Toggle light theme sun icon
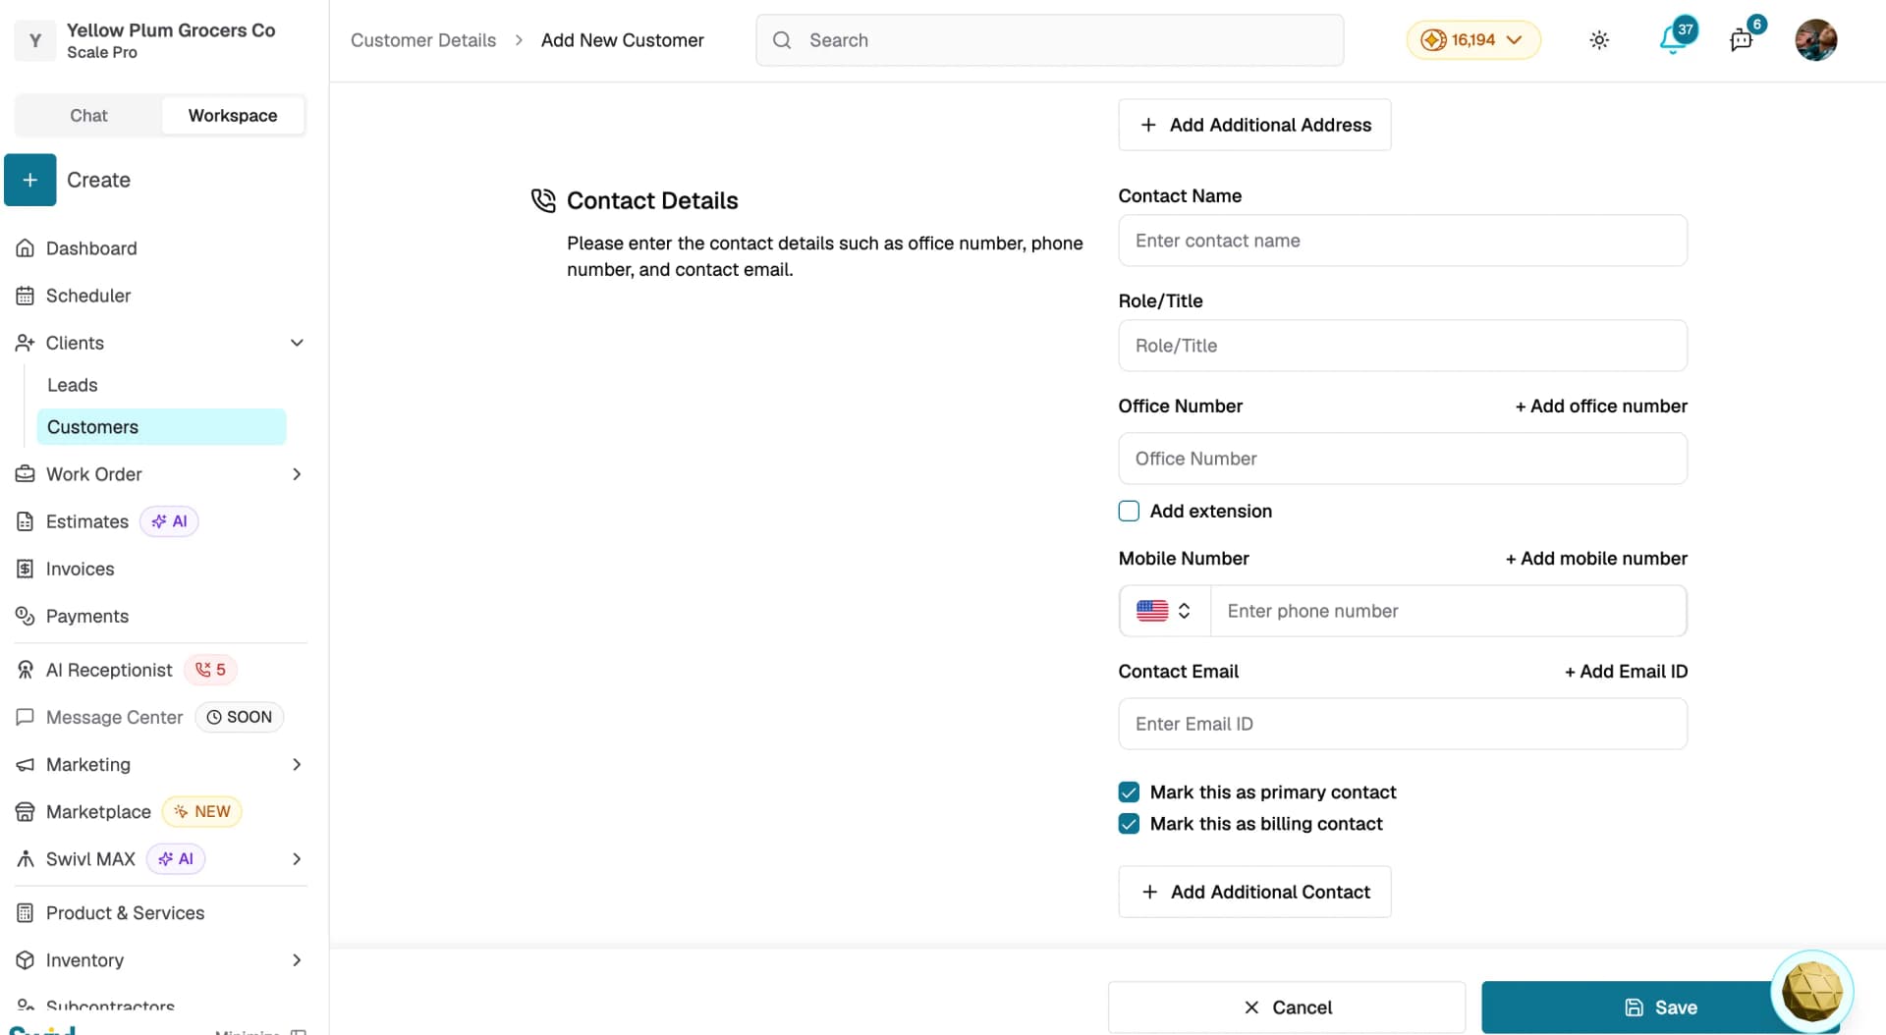1886x1035 pixels. coord(1599,40)
